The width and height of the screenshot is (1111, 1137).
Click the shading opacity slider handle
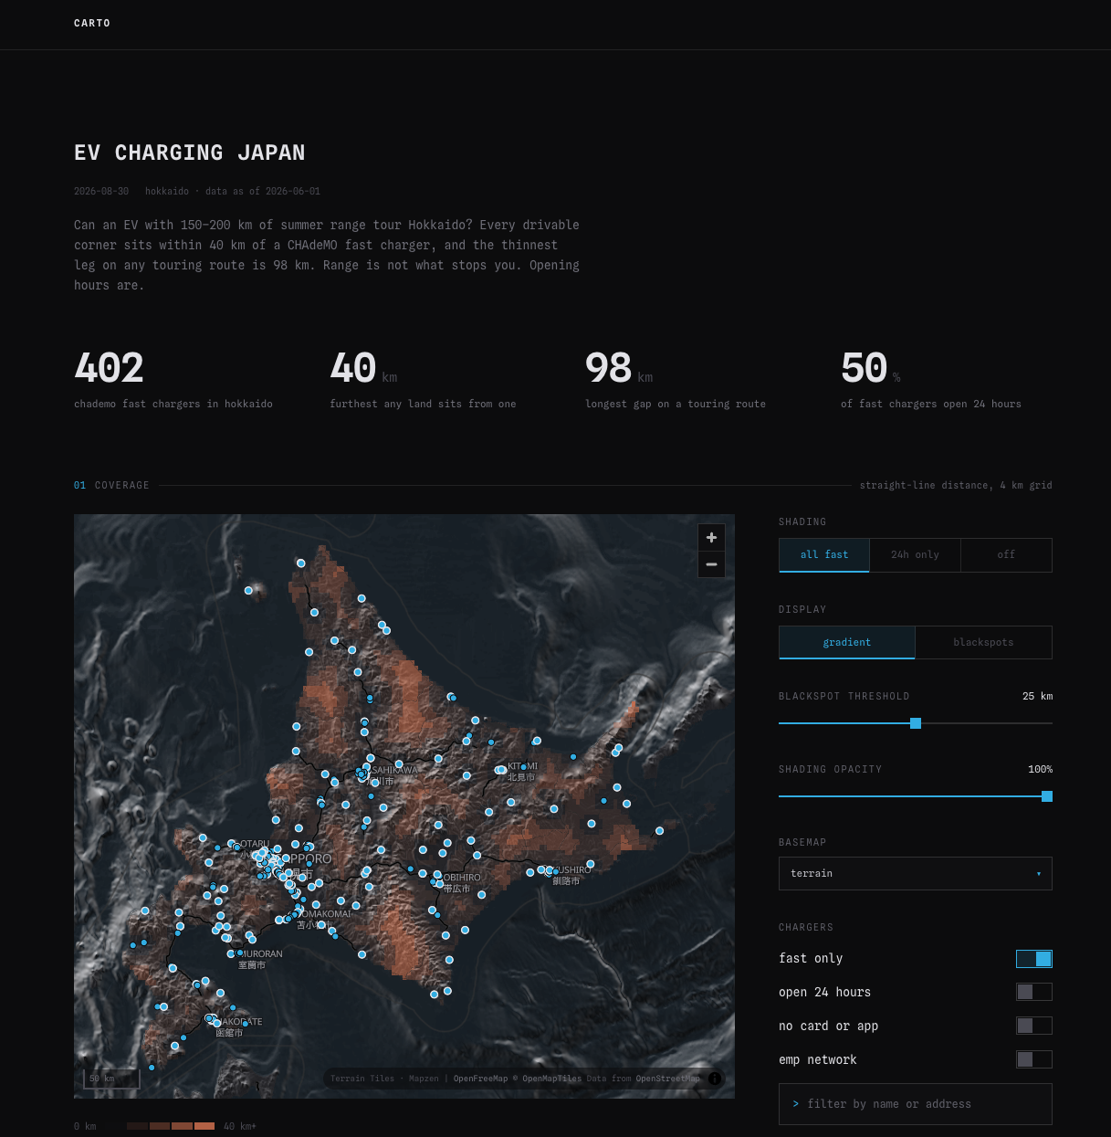point(1047,796)
